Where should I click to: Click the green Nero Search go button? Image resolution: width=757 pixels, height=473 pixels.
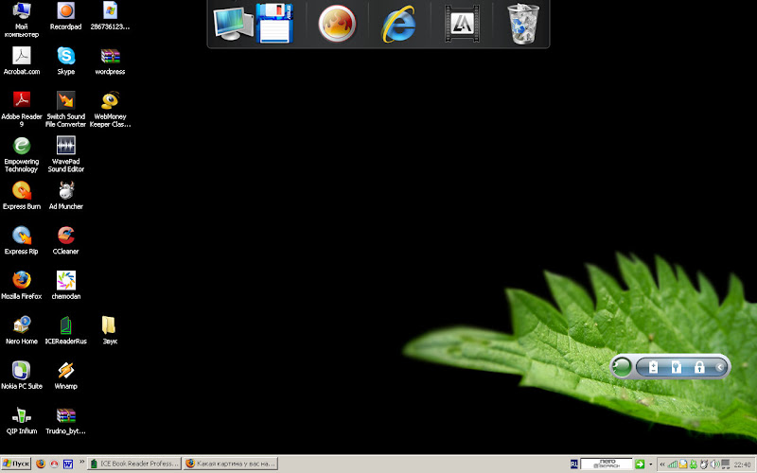[x=640, y=464]
